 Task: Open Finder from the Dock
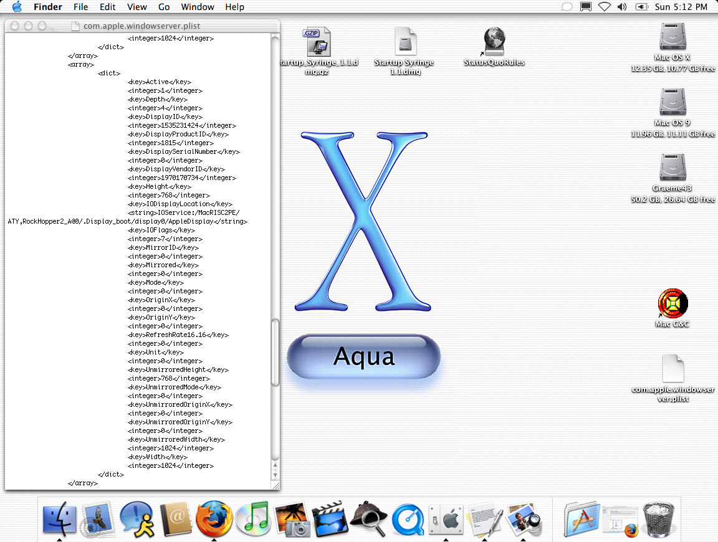coord(60,520)
